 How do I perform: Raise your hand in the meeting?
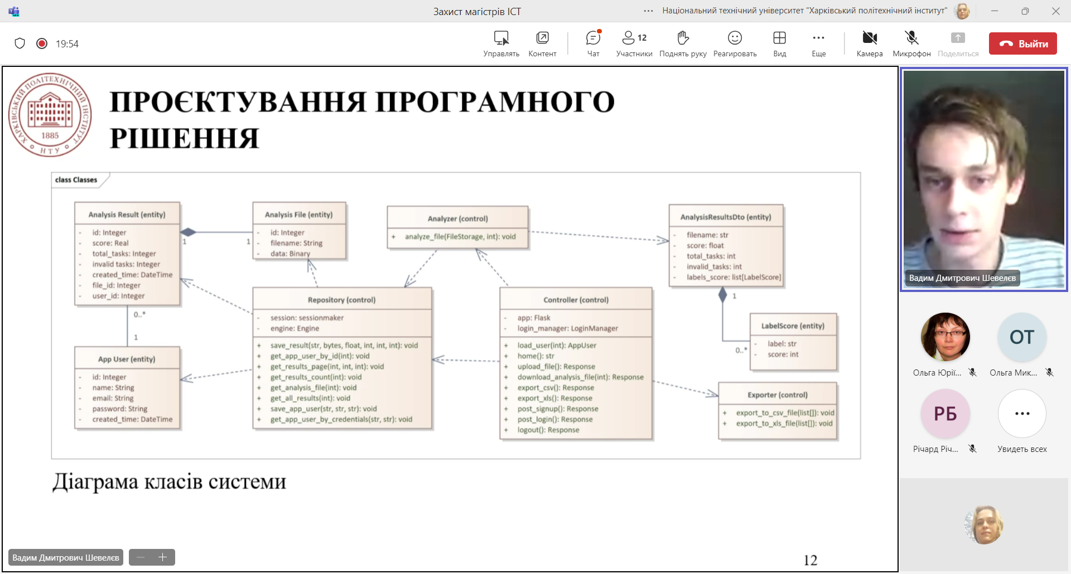pos(683,43)
